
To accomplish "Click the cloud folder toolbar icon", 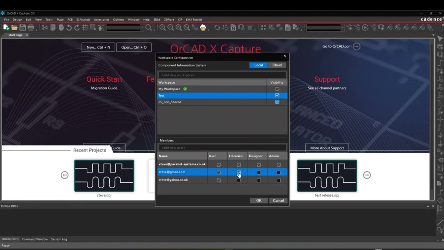I will [x=203, y=27].
